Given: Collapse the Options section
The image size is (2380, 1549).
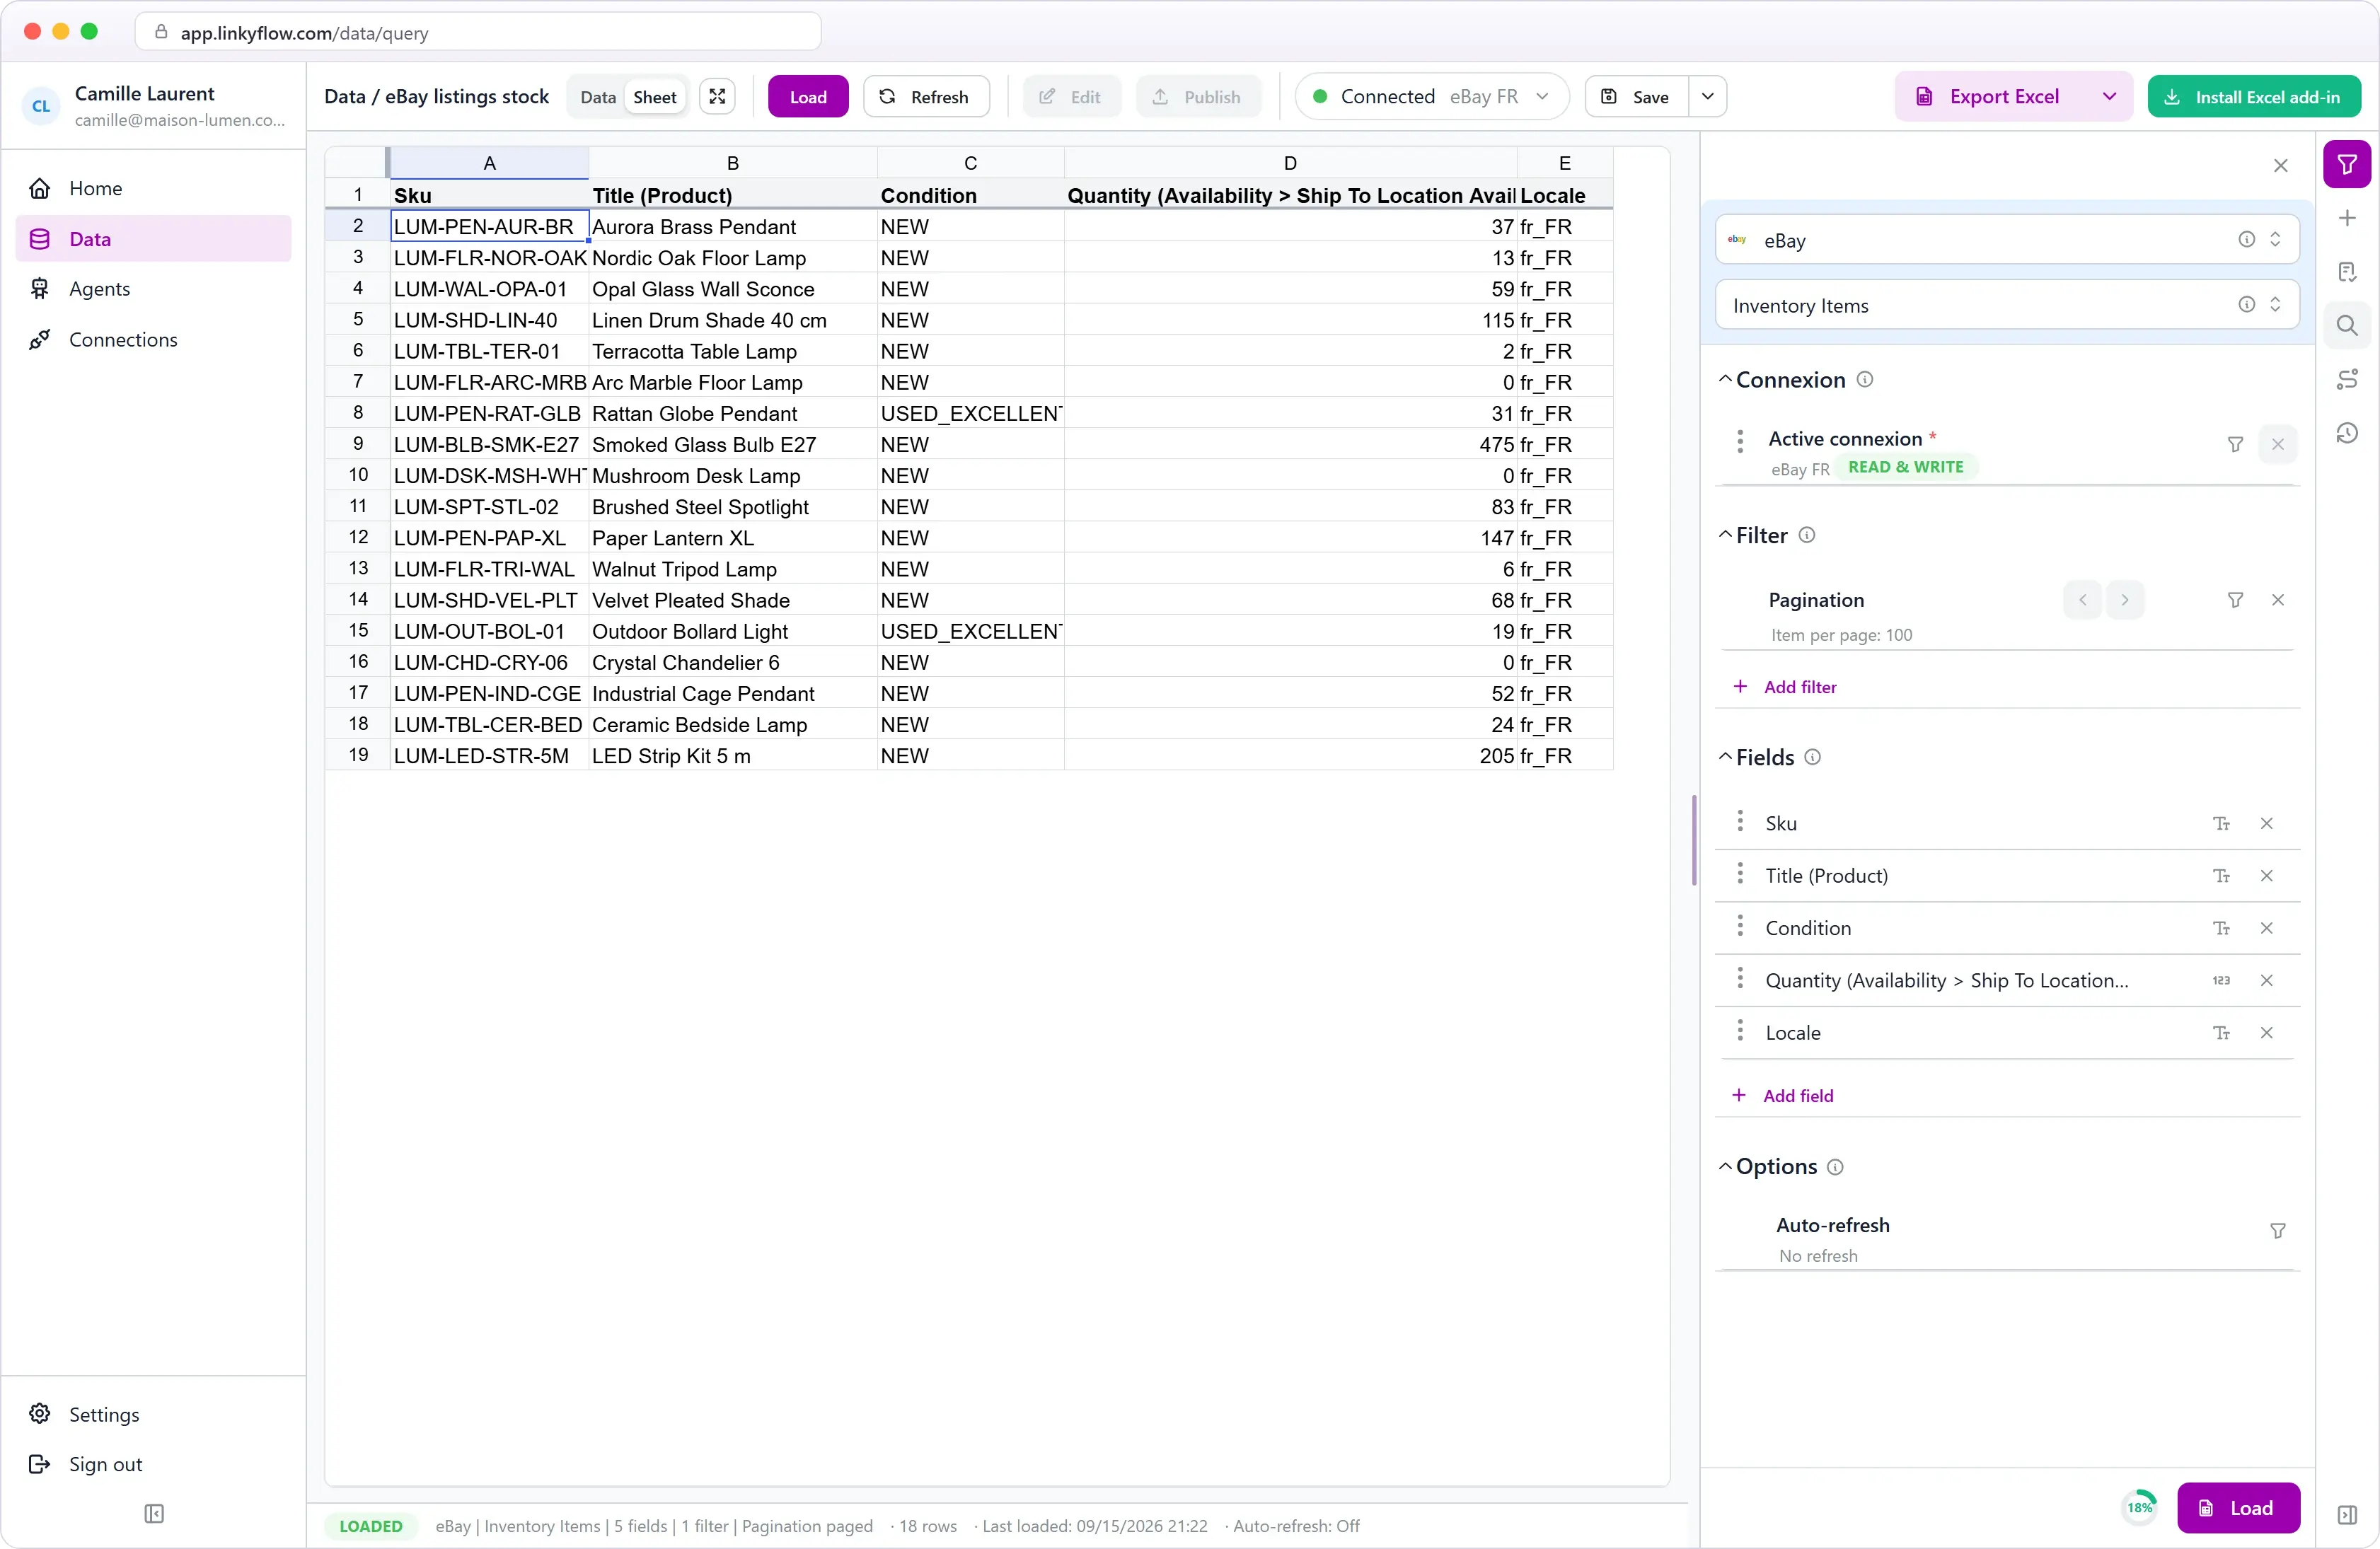Looking at the screenshot, I should (x=1725, y=1167).
